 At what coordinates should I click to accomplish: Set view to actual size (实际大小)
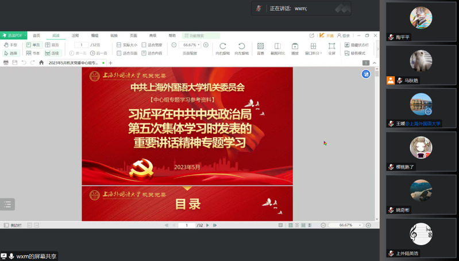(x=127, y=45)
